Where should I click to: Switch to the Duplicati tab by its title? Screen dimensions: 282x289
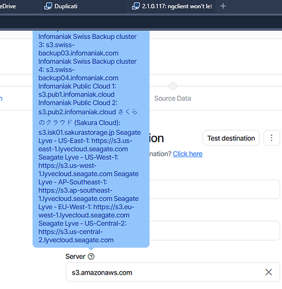[x=66, y=6]
